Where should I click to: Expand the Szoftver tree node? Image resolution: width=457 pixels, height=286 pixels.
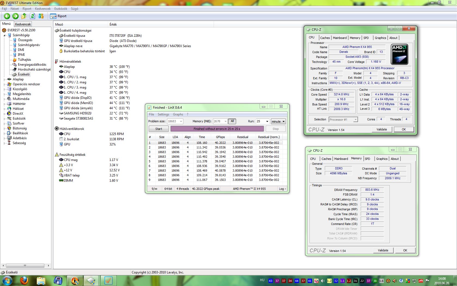[4, 124]
